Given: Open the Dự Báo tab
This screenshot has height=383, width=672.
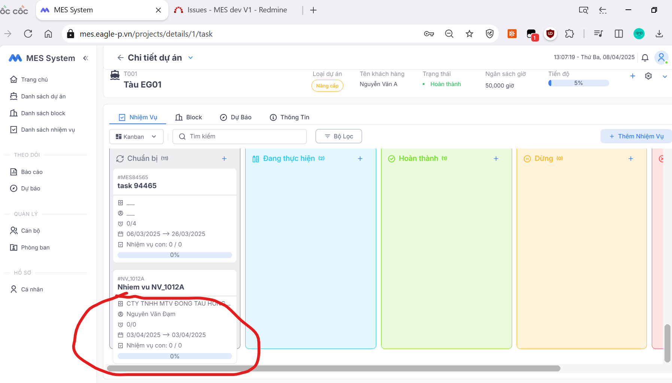Looking at the screenshot, I should pyautogui.click(x=236, y=117).
